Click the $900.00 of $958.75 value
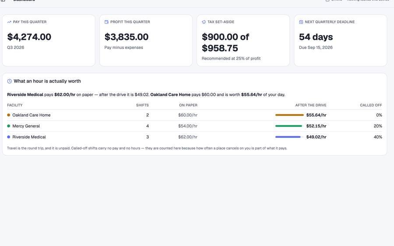Screen dimensions: 394x246 [225, 42]
